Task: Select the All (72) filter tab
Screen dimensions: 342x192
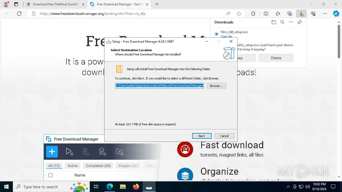Action: (x=54, y=166)
